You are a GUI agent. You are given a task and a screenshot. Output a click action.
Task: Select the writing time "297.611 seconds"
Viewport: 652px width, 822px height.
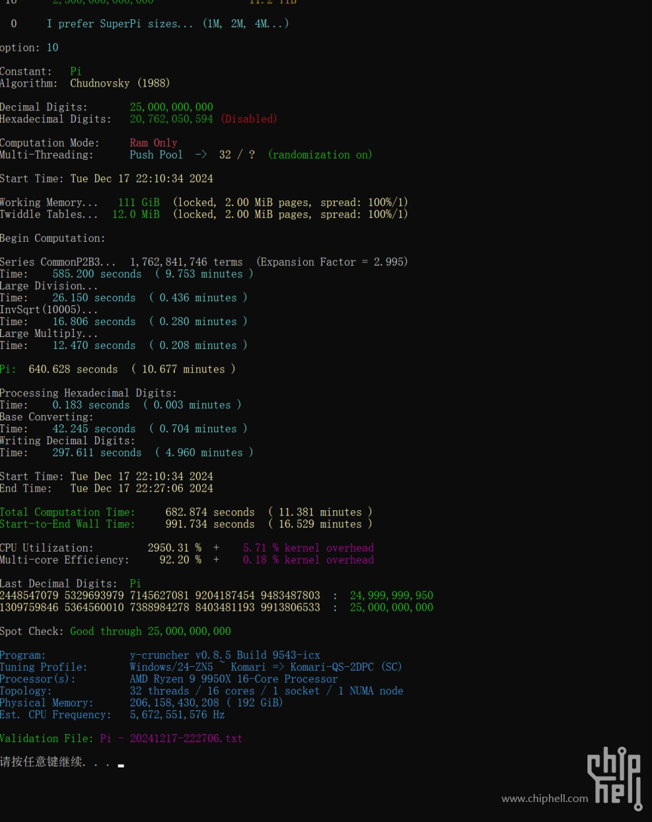(x=97, y=453)
